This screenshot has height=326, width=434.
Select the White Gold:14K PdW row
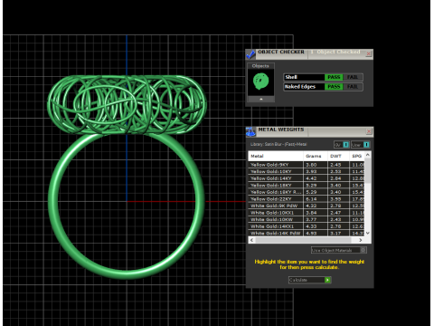click(307, 233)
